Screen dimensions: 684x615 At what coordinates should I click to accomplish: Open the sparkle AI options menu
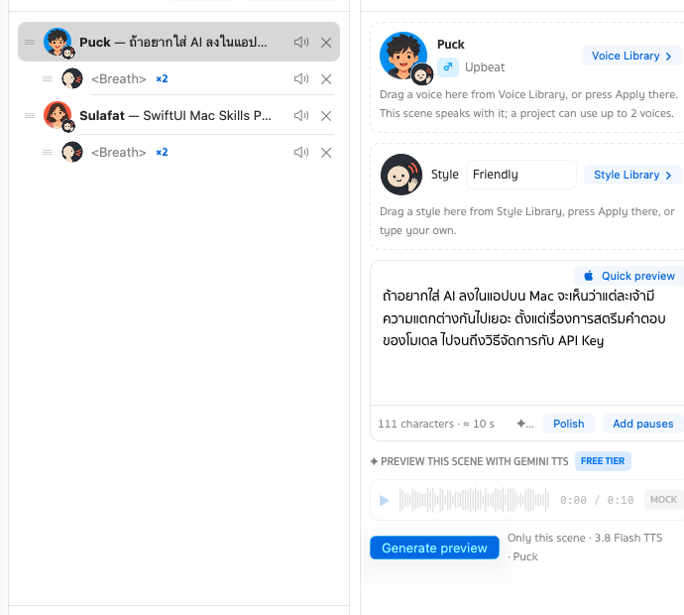click(525, 424)
